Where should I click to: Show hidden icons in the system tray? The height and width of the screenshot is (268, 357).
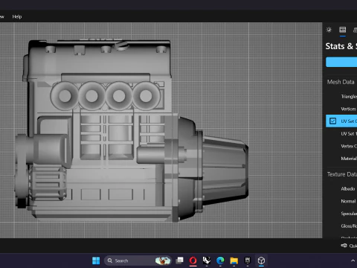click(353, 261)
